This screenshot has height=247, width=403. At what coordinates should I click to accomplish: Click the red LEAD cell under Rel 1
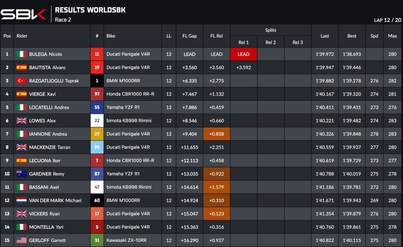[244, 54]
